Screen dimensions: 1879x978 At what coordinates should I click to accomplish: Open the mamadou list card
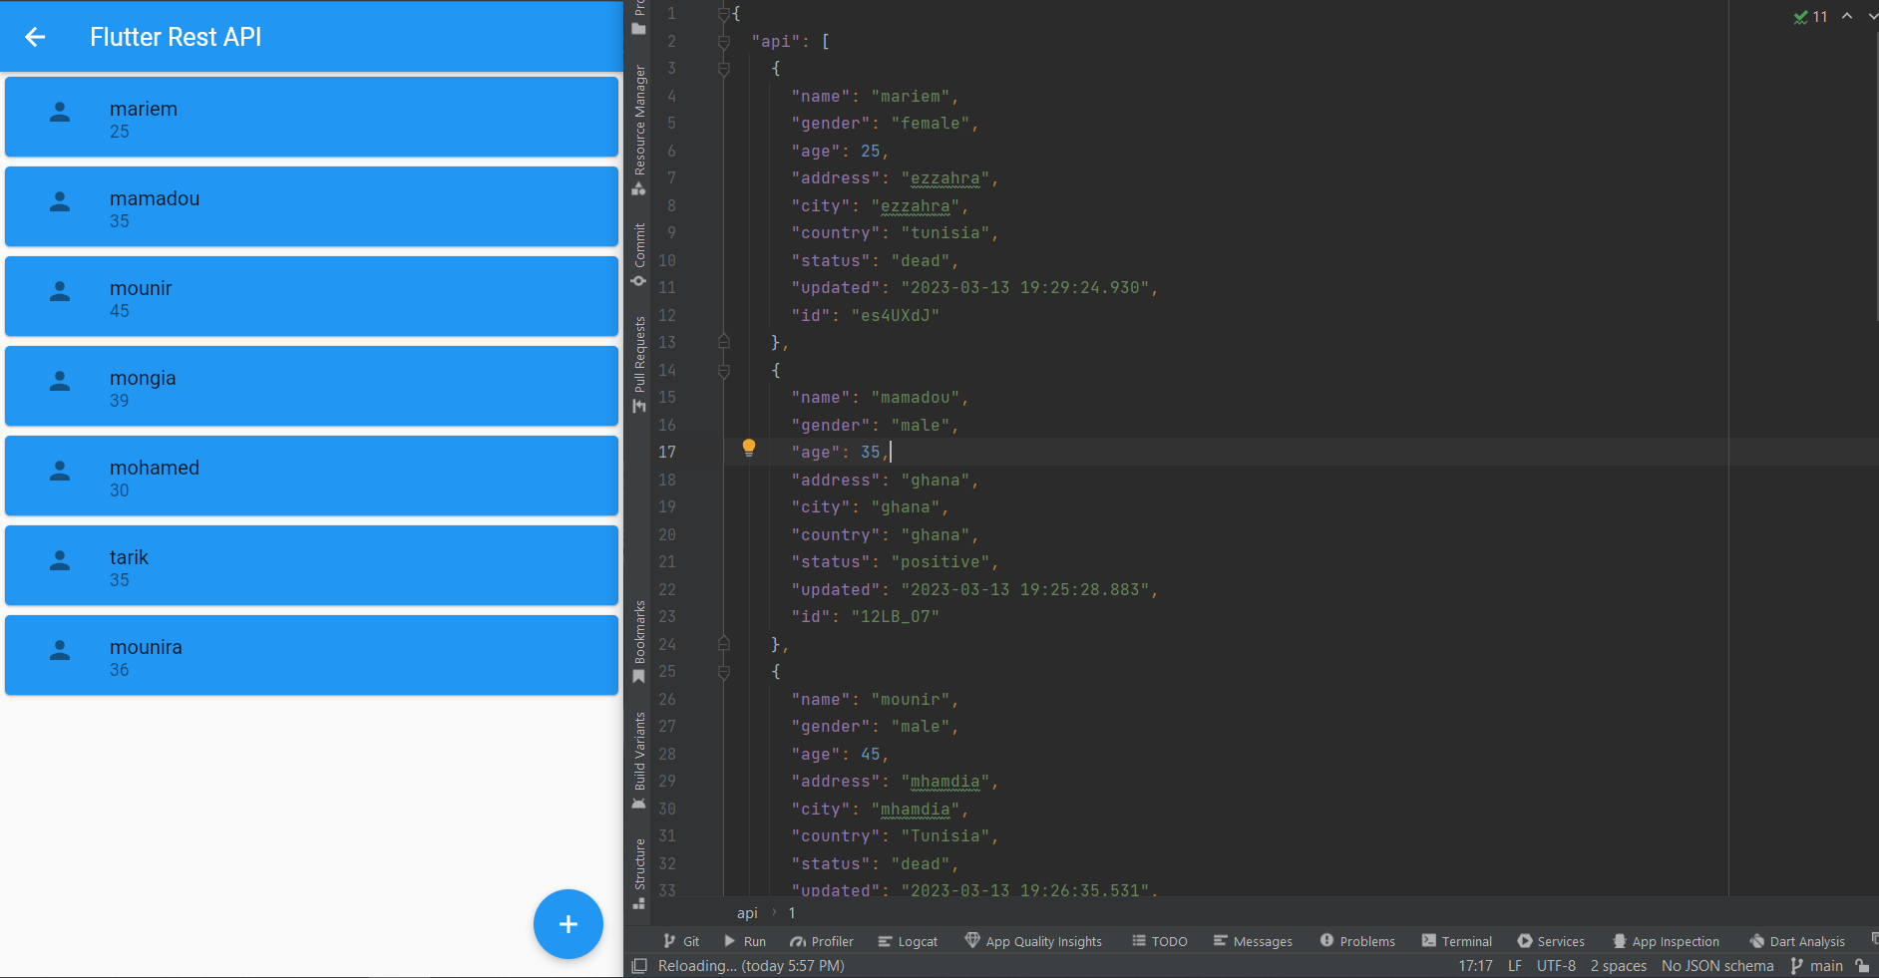pos(311,206)
